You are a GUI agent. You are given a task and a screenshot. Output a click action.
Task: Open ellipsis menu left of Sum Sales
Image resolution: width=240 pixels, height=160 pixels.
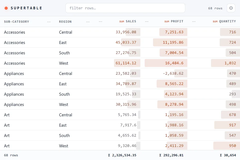100,21
